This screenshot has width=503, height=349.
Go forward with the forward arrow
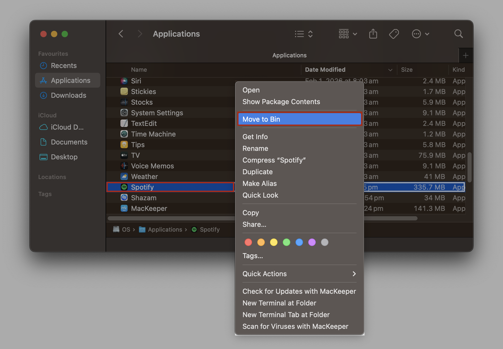point(140,34)
